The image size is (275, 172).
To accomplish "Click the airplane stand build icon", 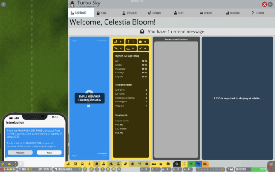I will [90, 164].
